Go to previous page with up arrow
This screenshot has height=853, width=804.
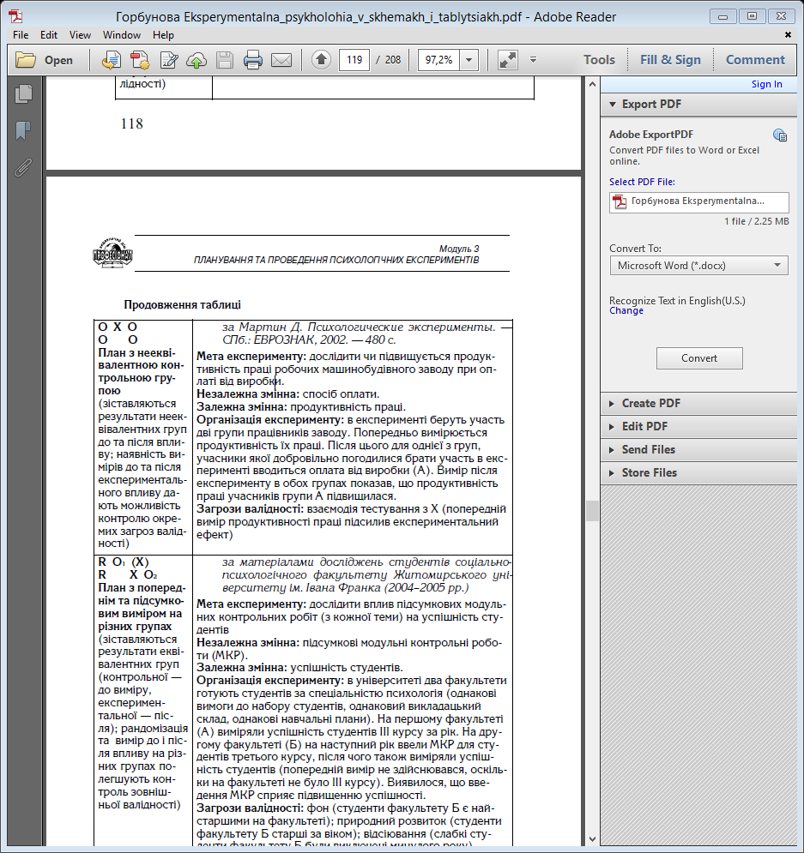click(321, 60)
